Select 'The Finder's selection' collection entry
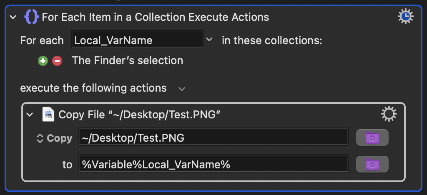Viewport: 427px width, 195px height. tap(128, 60)
